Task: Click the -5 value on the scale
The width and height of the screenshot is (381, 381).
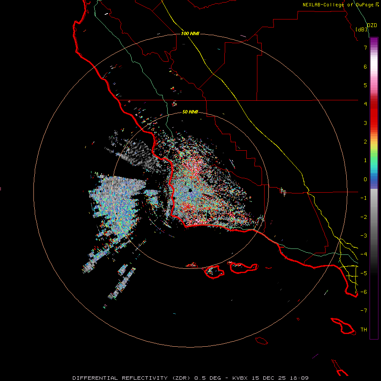Action: point(364,273)
